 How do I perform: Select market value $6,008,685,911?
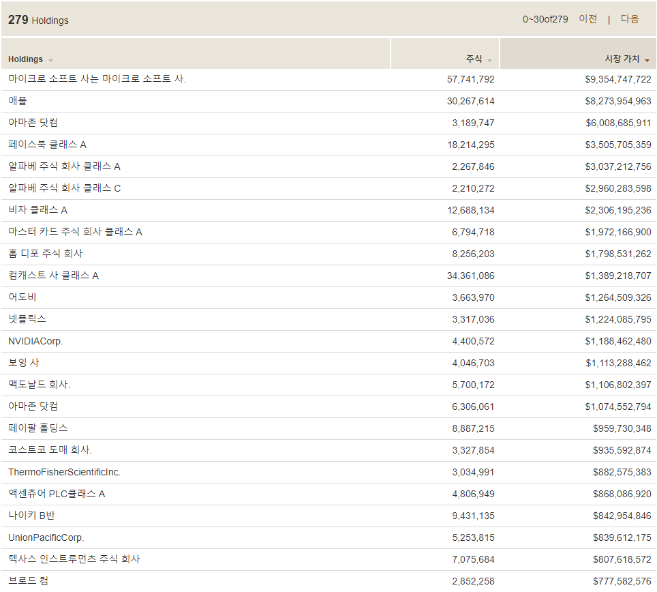point(618,123)
